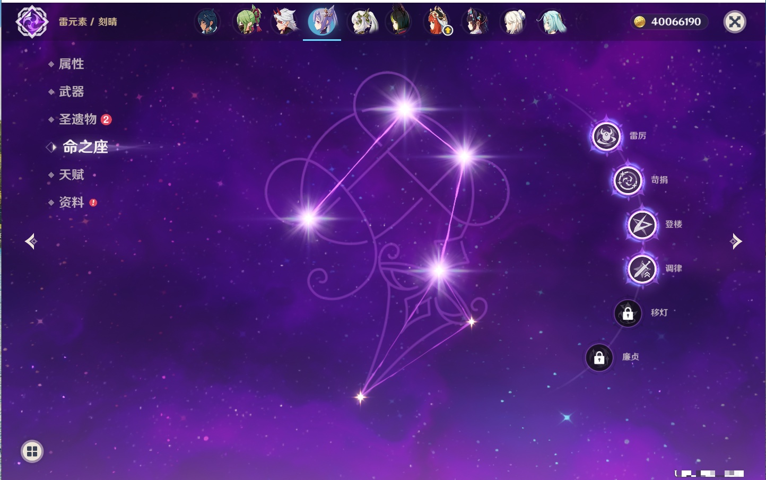The height and width of the screenshot is (480, 766).
Task: Select the locked 廉贞 constellation
Action: pos(599,358)
